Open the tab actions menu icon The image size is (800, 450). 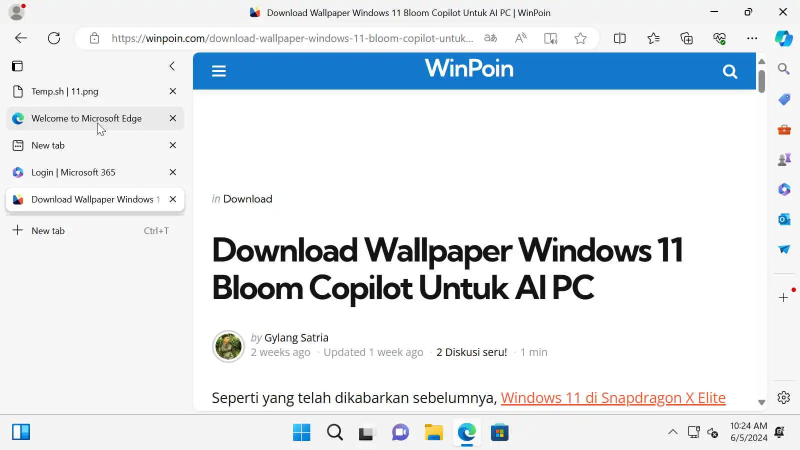[x=17, y=66]
